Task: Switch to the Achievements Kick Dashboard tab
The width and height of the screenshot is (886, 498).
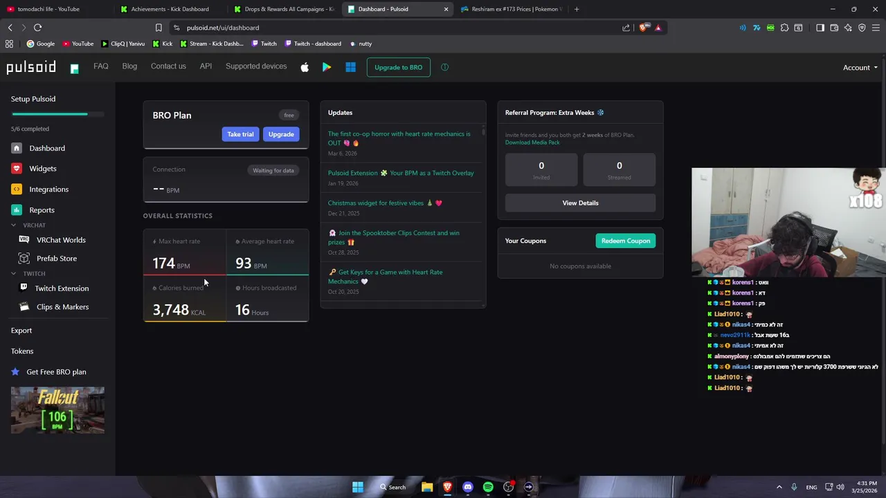Action: pos(170,9)
